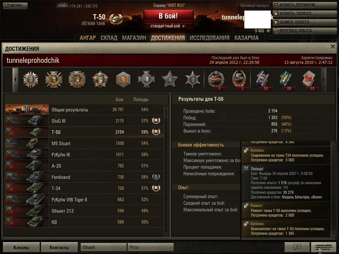Open the Каналы button
Image resolution: width=339 pixels, height=254 pixels.
tap(21, 247)
